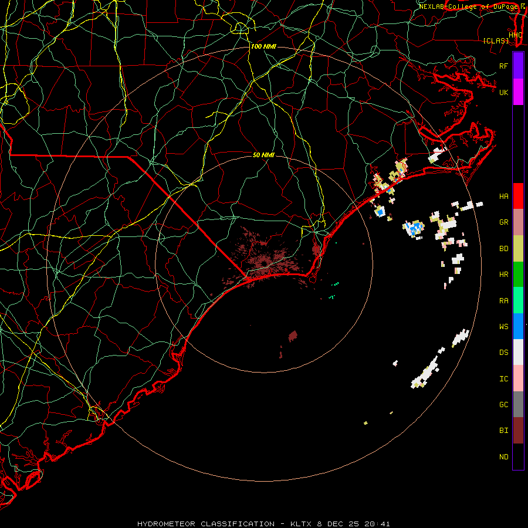Viewport: 528px width, 528px height.
Task: Click the light pink IC legend swatch
Action: tap(518, 378)
